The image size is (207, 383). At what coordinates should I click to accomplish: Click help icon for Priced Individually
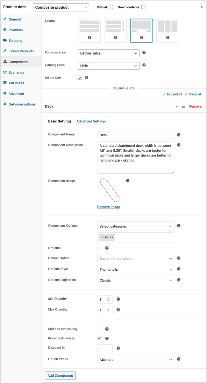(107, 338)
